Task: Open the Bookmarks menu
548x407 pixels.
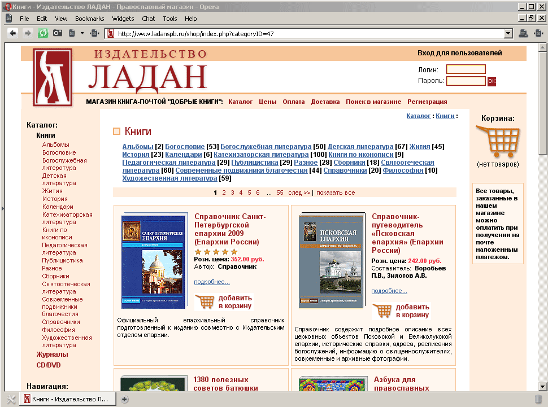Action: click(89, 19)
